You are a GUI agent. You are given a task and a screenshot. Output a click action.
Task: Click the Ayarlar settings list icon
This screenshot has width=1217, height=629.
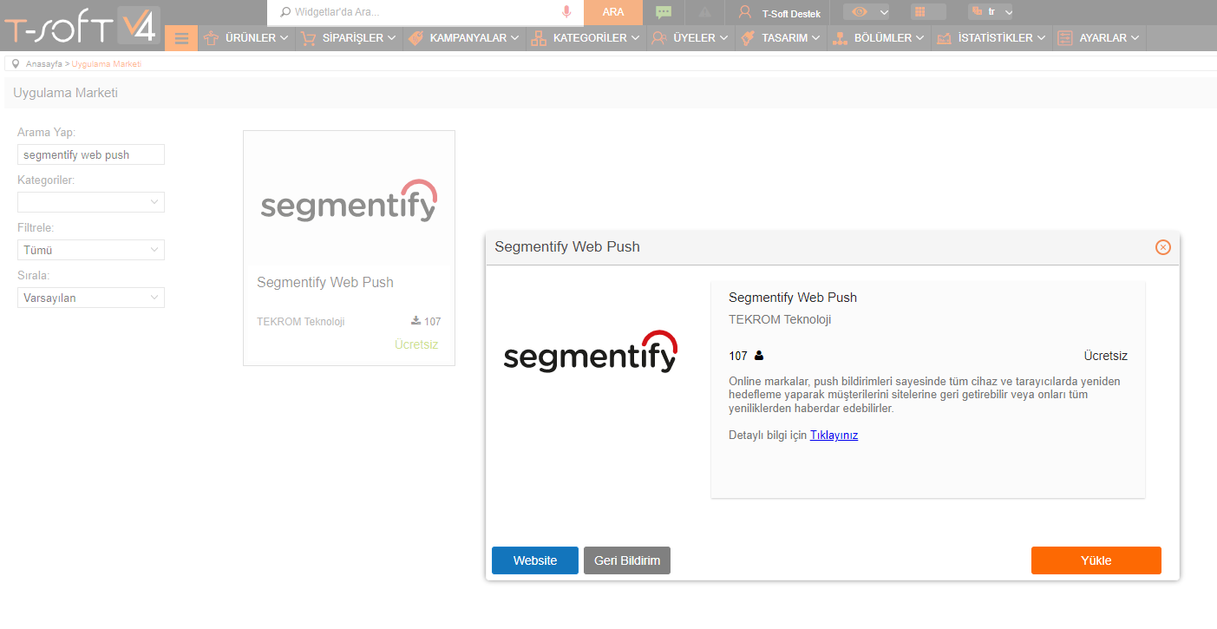point(1065,38)
